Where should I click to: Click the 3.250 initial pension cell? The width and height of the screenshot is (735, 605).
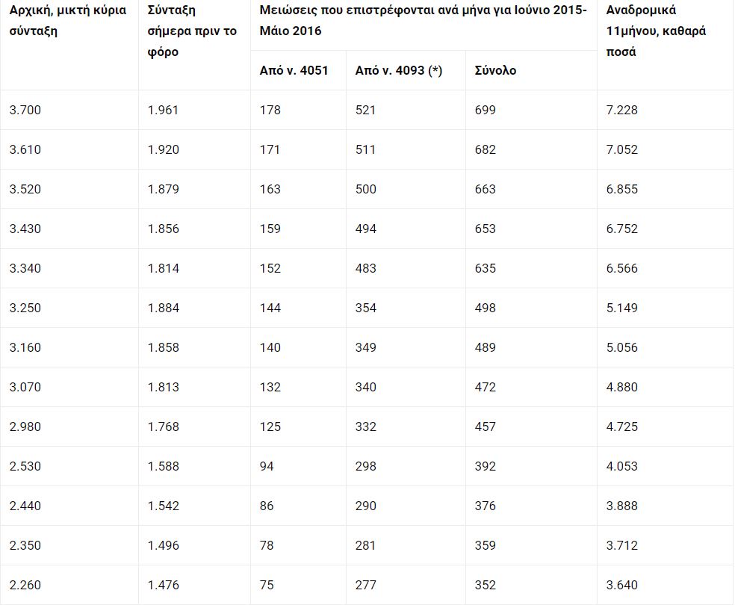[x=69, y=308]
